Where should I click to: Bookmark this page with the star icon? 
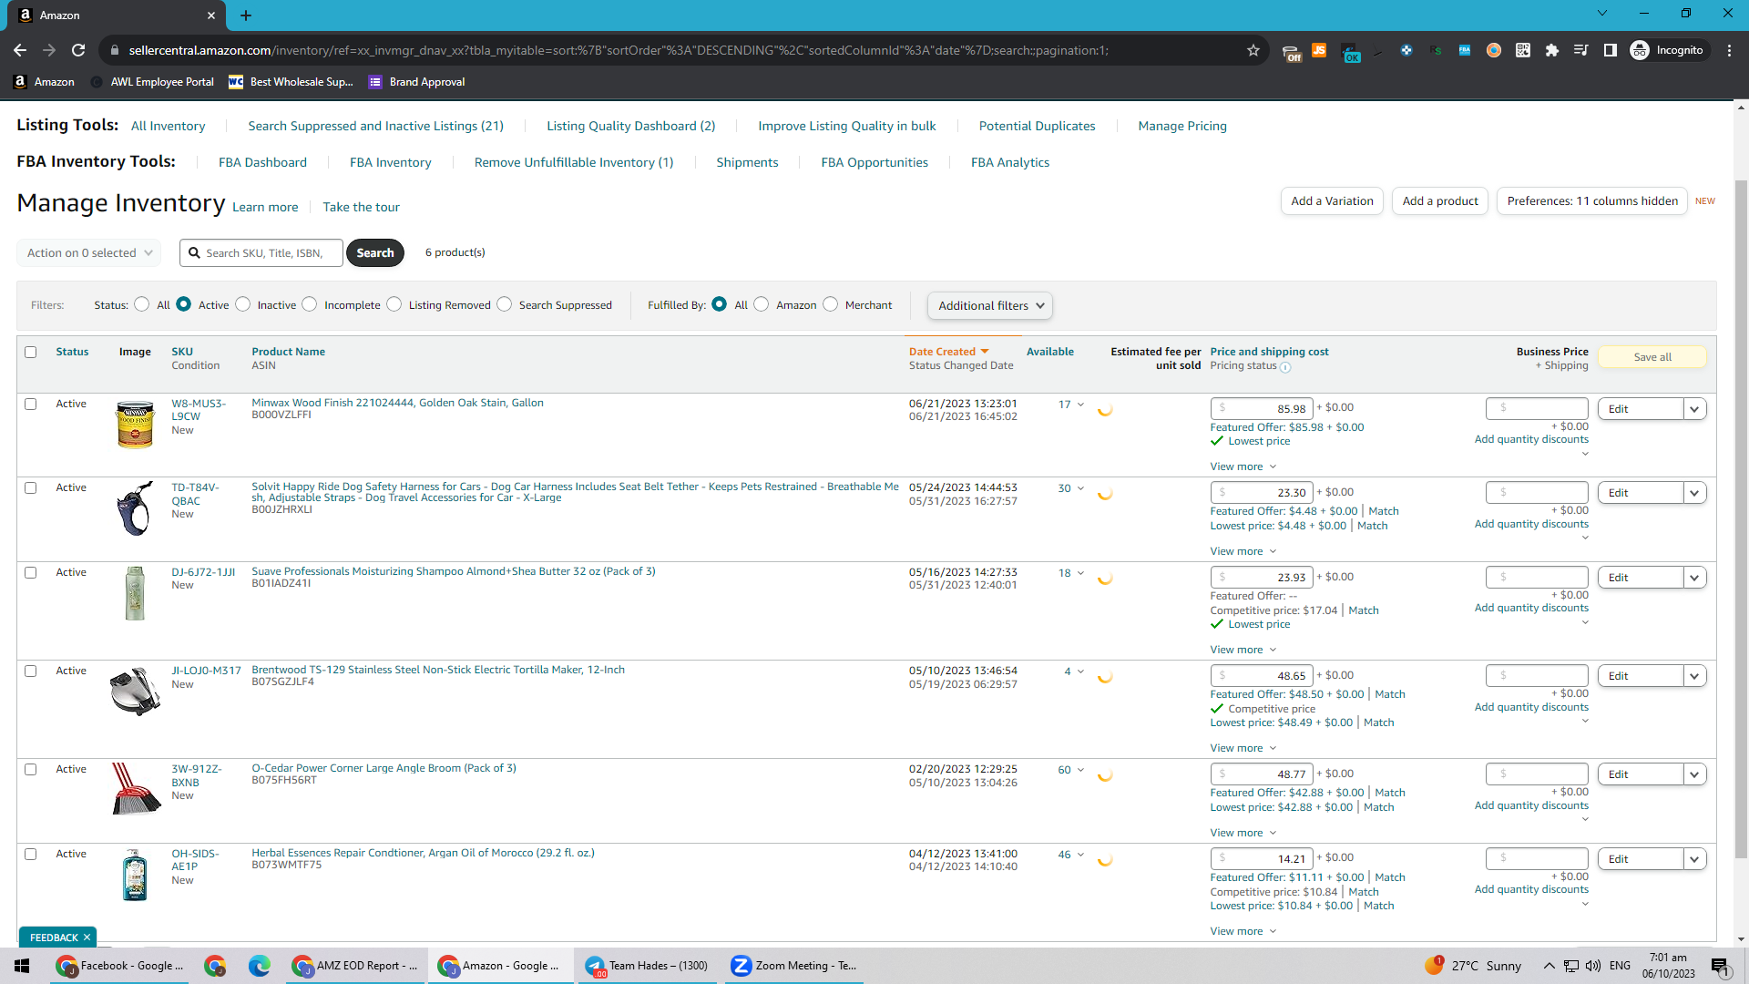1253,50
